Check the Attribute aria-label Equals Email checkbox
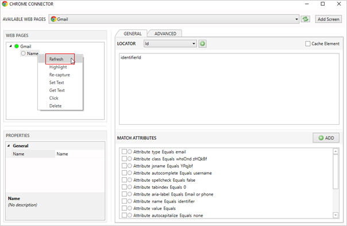Image resolution: width=347 pixels, height=226 pixels. click(124, 194)
